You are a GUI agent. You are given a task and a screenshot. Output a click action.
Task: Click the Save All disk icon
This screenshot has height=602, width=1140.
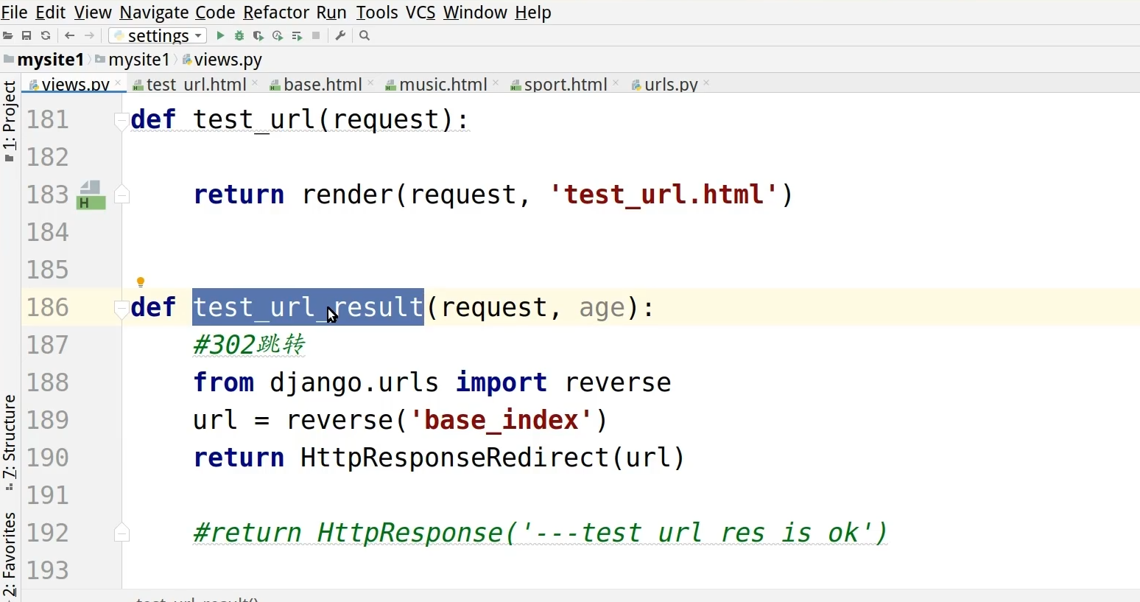27,35
